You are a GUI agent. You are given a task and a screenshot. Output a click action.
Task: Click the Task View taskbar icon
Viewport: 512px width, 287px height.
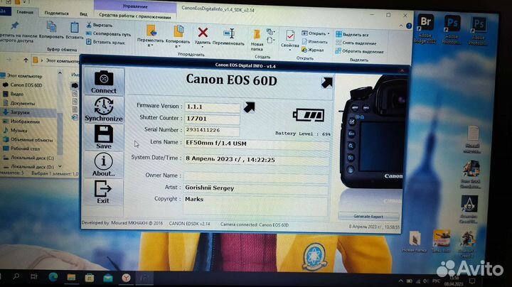(34, 277)
